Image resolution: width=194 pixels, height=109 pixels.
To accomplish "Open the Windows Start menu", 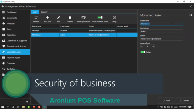I will 2,107.
